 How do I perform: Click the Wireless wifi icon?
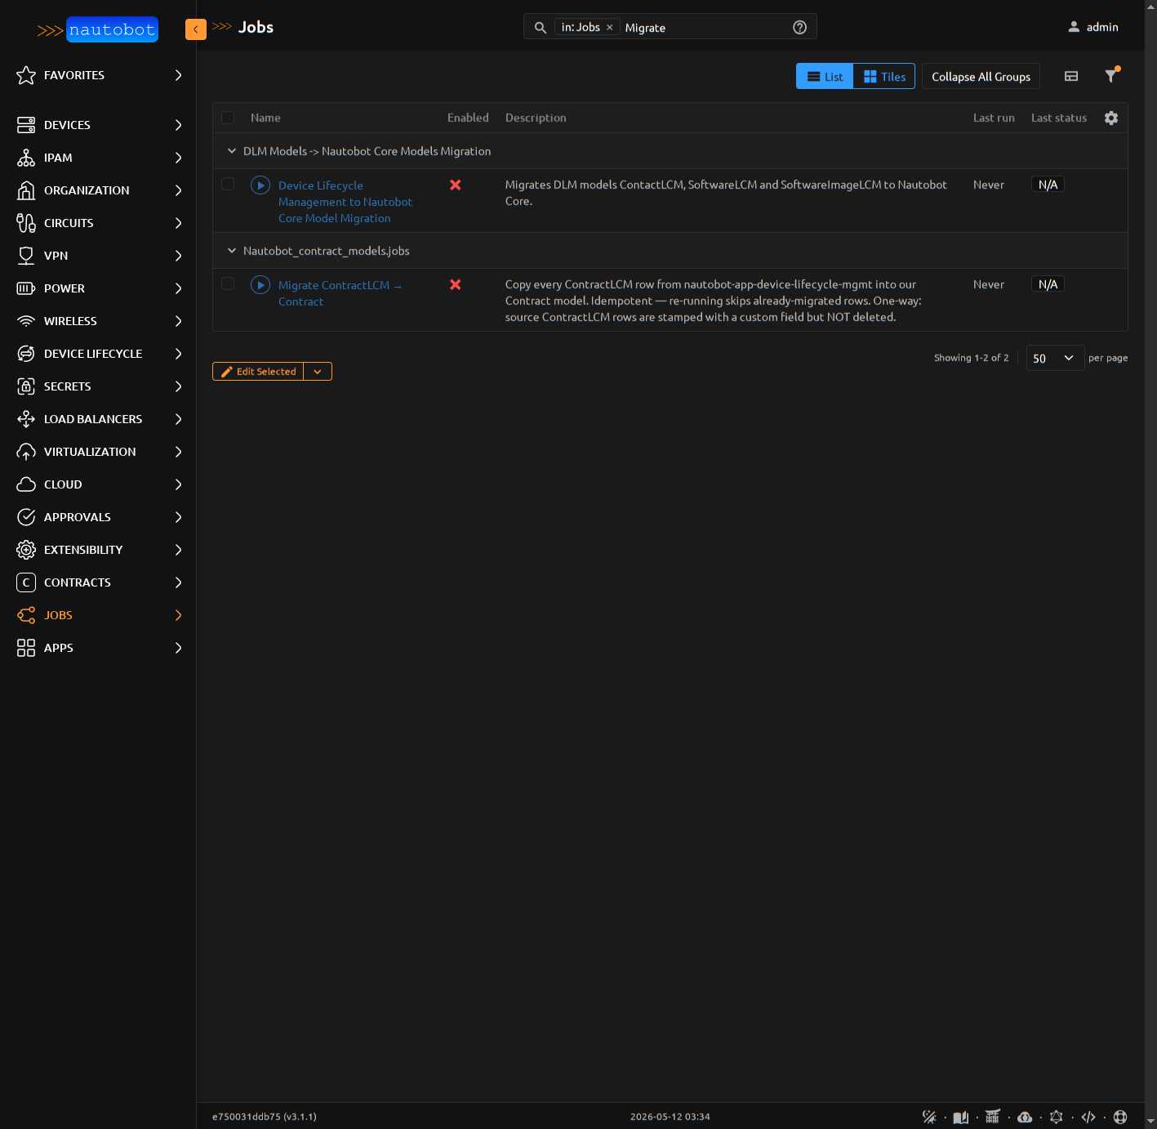pos(26,321)
